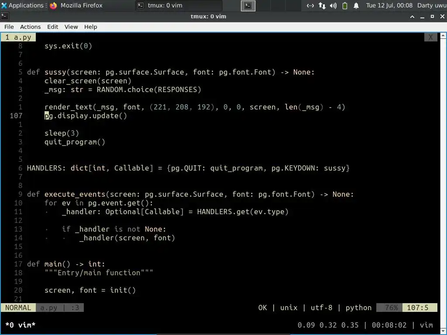Click the 'screen, font = init()' line

[x=90, y=290]
